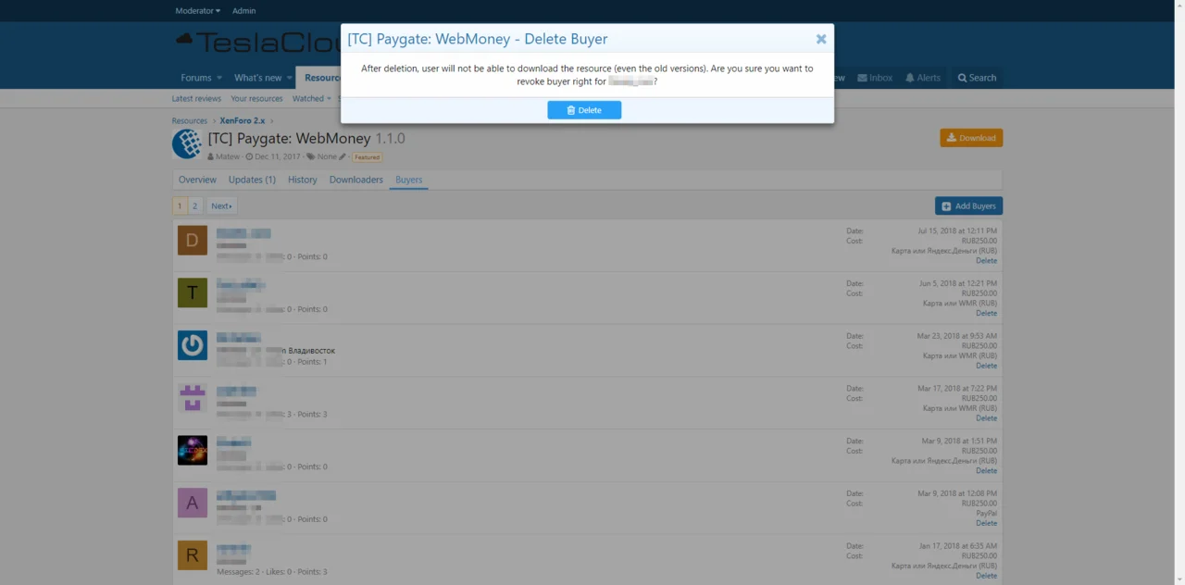Viewport: 1185px width, 585px height.
Task: Expand the What's new dropdown arrow
Action: click(289, 78)
